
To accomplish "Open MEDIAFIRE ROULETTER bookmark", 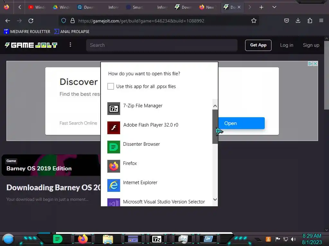I will click(27, 32).
